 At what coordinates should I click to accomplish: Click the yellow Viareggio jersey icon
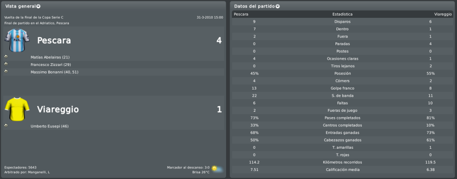point(17,109)
